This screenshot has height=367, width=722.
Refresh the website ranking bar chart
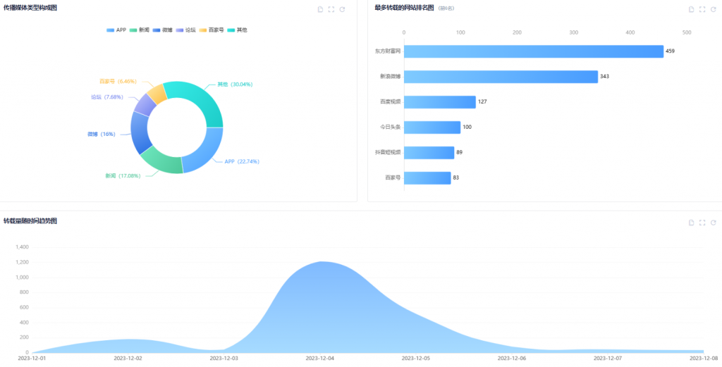tap(713, 9)
